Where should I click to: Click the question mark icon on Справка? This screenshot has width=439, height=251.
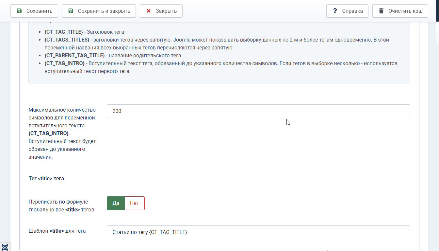pos(335,11)
